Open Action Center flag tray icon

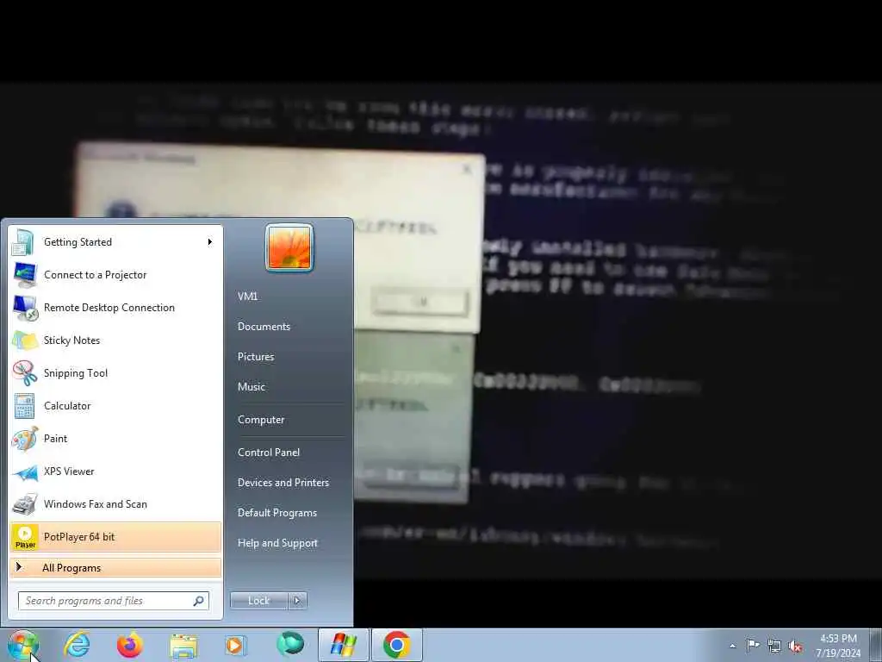pos(753,645)
